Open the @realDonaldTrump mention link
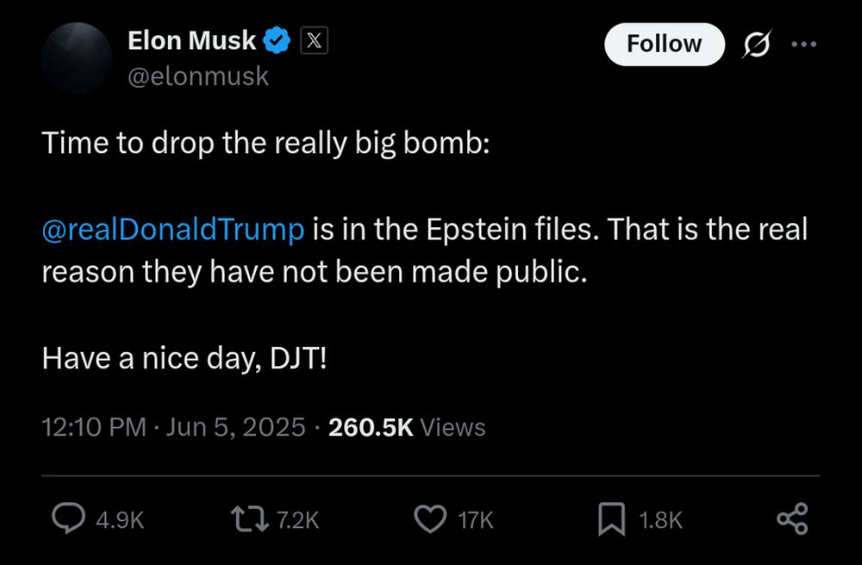Viewport: 862px width, 565px height. 173,230
